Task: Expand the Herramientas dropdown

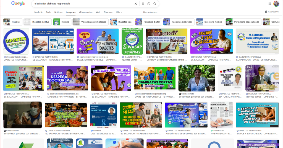Action: click(x=151, y=12)
